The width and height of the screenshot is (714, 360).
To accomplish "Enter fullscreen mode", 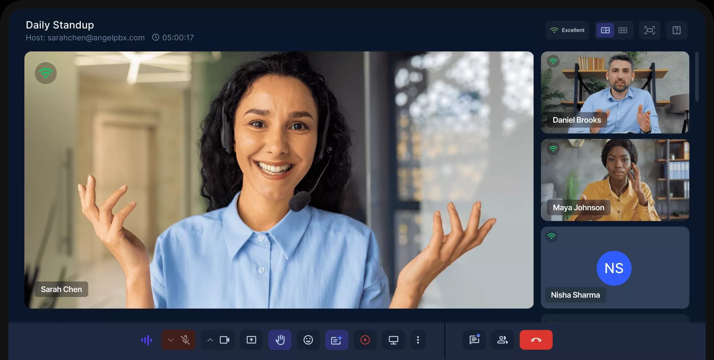I will (649, 30).
